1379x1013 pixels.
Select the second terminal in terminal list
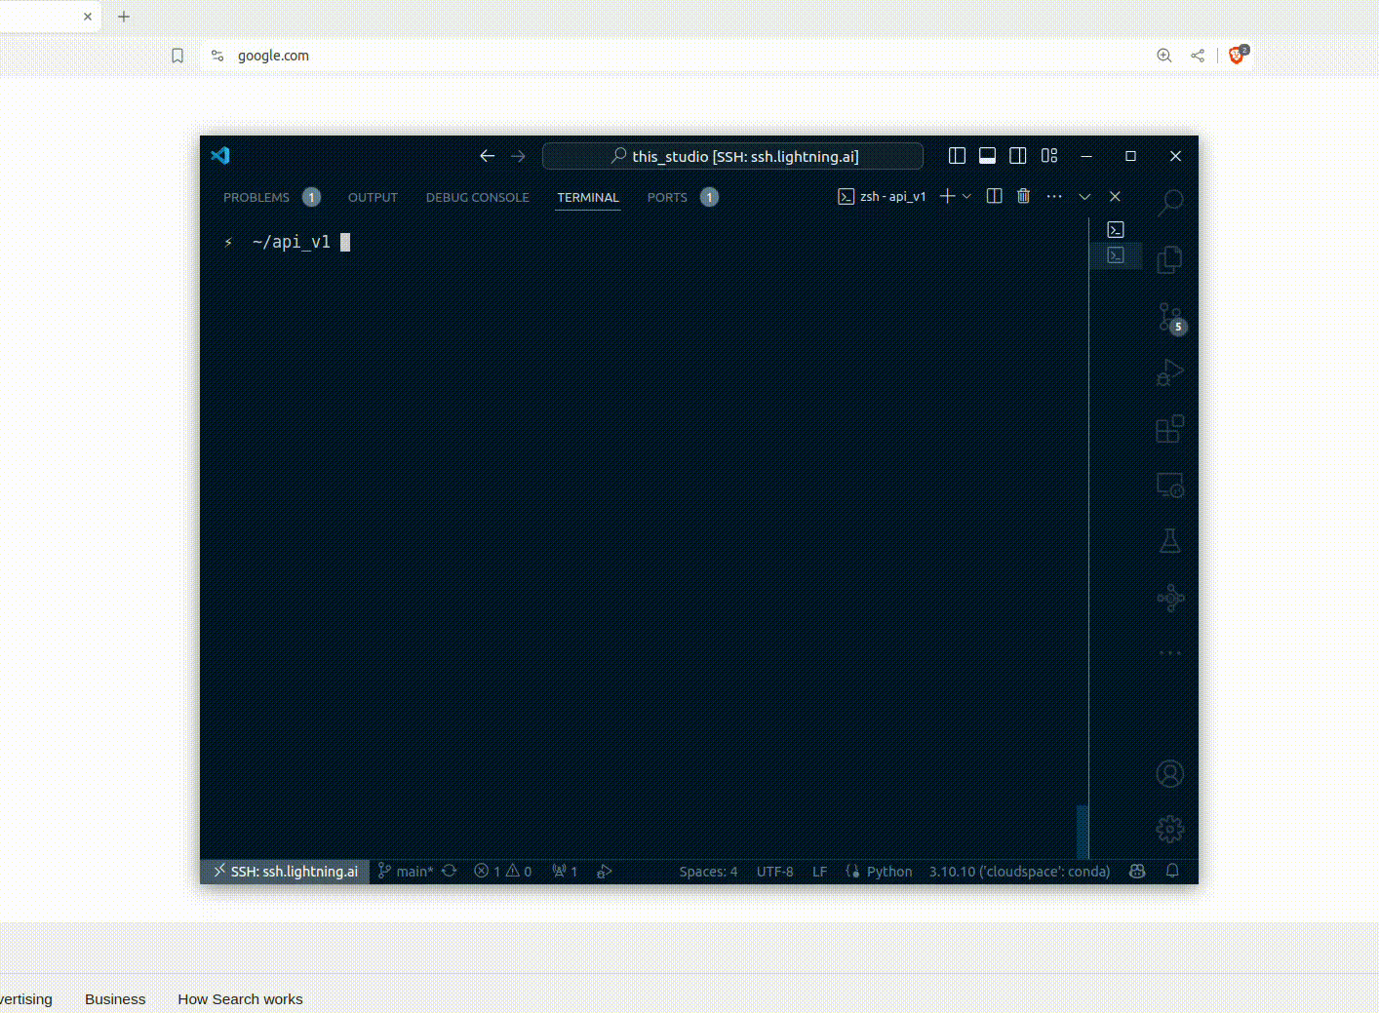(x=1116, y=255)
